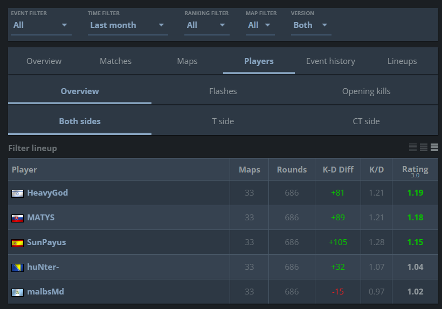Click MATYS's Slovakia flag icon
This screenshot has width=442, height=309.
click(x=17, y=218)
